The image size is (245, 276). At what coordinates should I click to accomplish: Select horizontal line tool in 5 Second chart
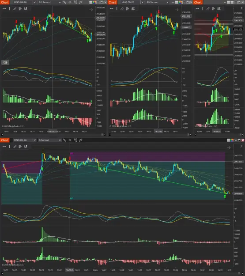coord(4,146)
